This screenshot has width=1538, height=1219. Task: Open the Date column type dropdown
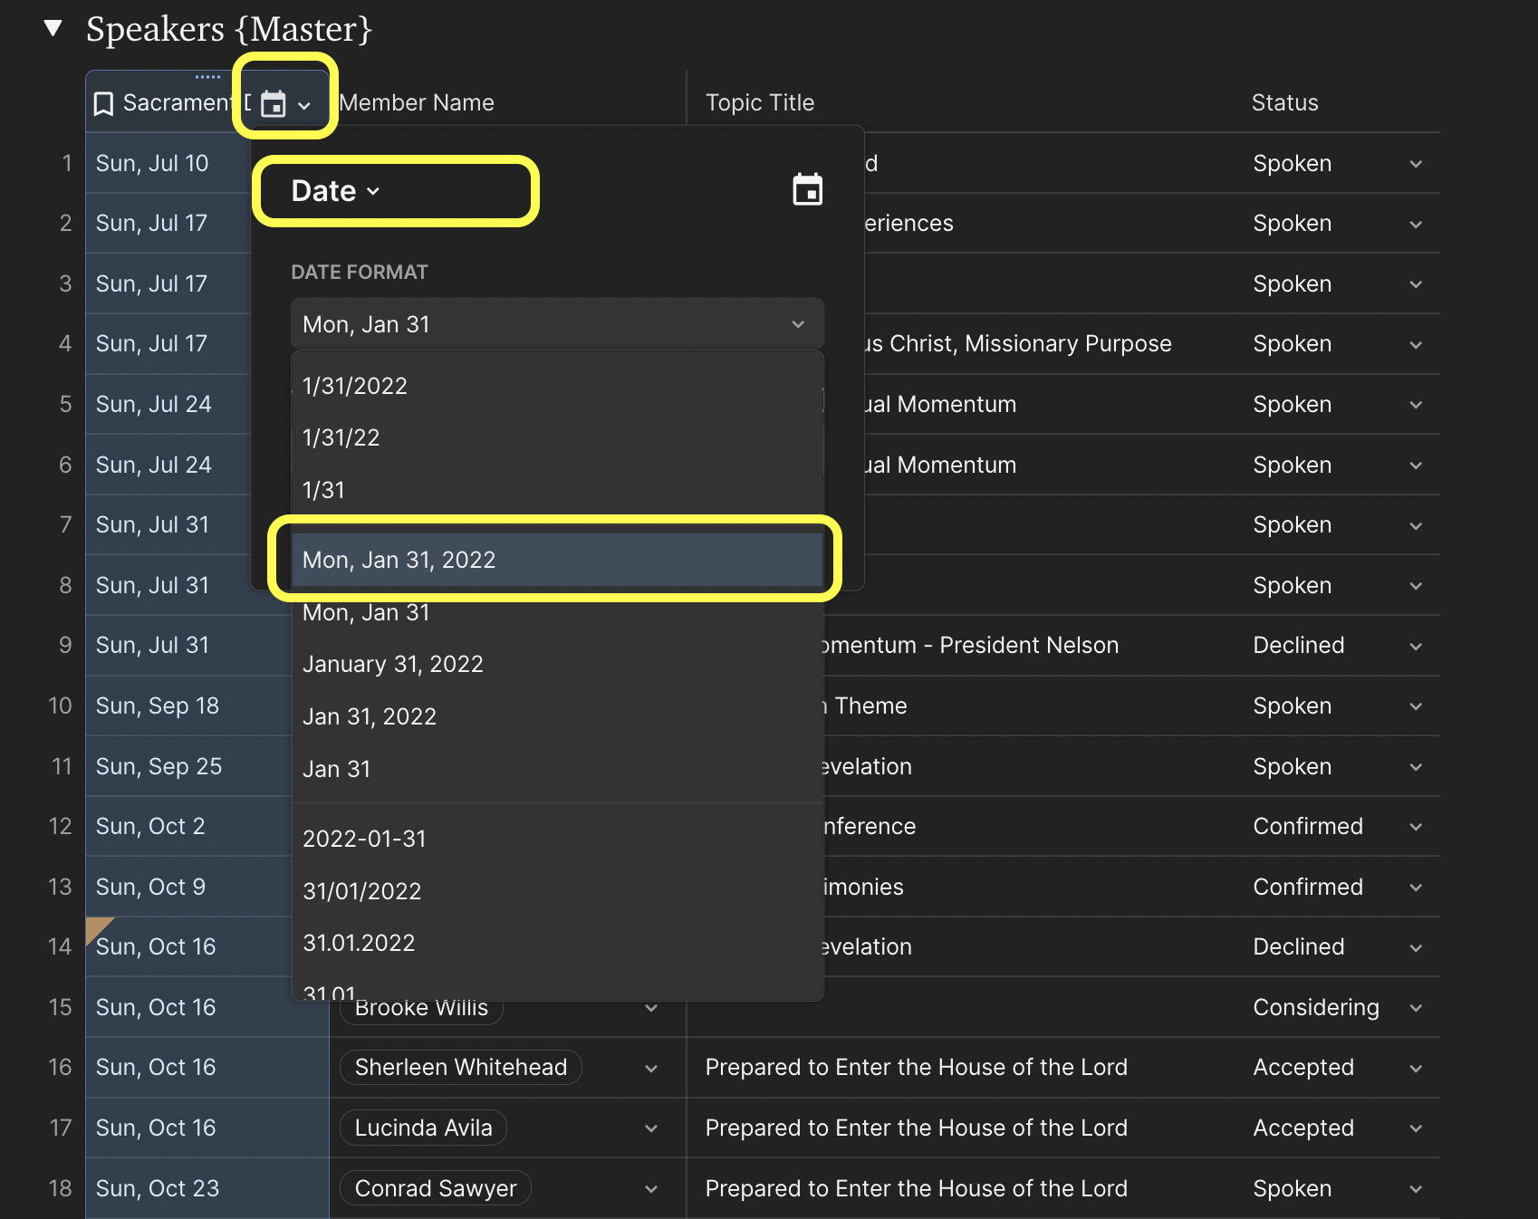[x=335, y=191]
